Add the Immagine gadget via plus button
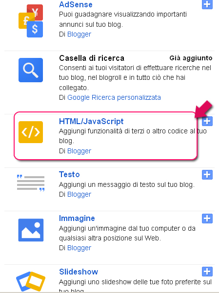The width and height of the screenshot is (219, 293). (207, 219)
